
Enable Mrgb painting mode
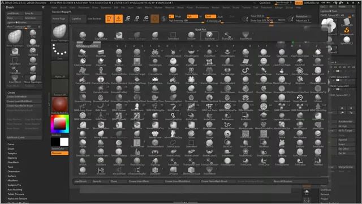tap(178, 16)
